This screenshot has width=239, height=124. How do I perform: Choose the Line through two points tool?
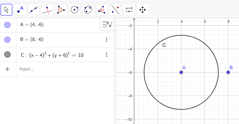click(34, 10)
